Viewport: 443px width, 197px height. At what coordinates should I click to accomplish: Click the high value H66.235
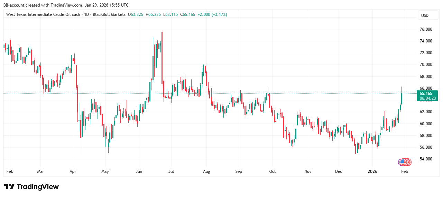[x=153, y=14]
